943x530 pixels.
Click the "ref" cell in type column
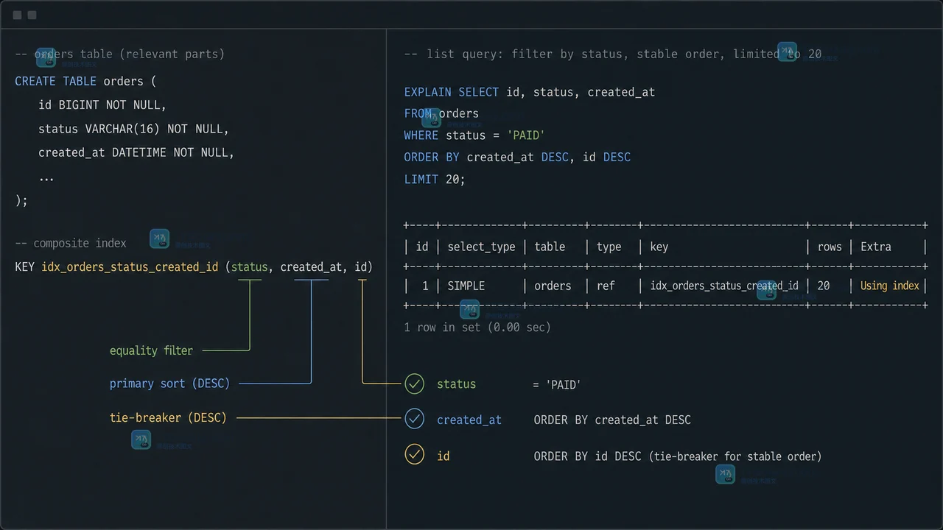pyautogui.click(x=606, y=286)
